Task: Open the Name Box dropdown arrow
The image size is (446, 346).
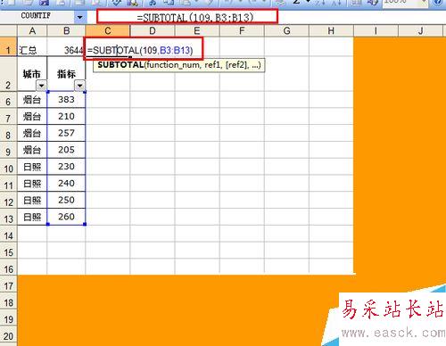Action: pos(79,17)
